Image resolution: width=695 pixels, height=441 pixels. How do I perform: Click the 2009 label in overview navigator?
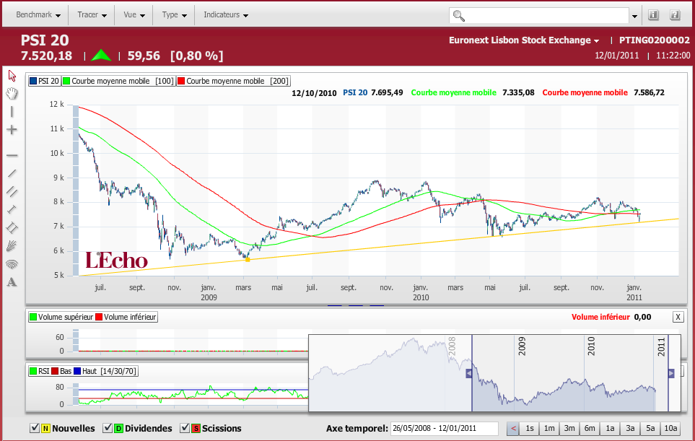[x=522, y=346]
